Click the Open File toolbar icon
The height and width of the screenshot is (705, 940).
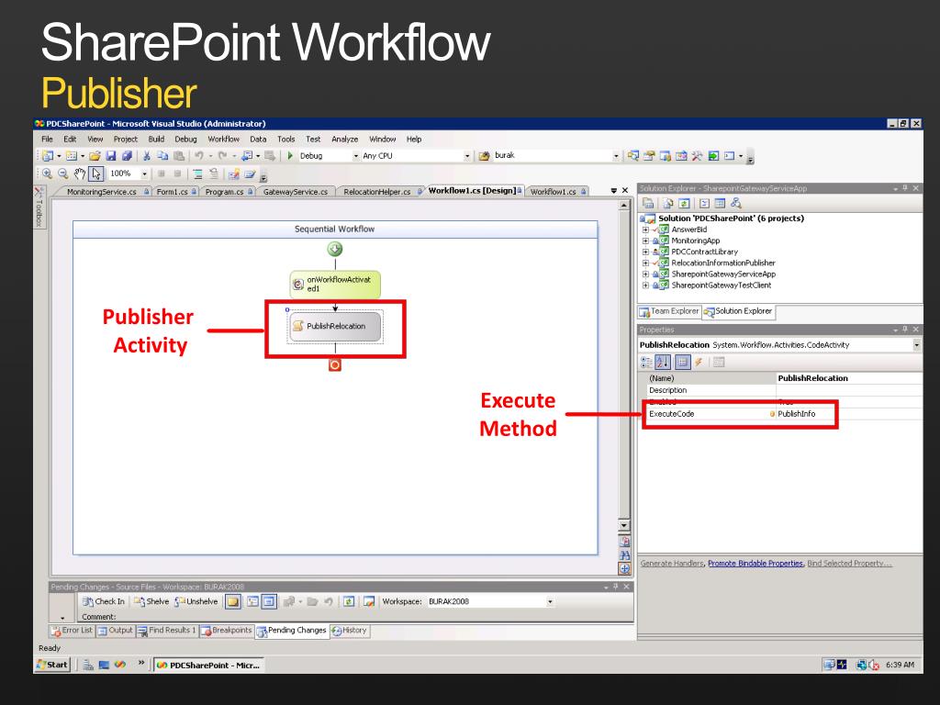tap(95, 156)
